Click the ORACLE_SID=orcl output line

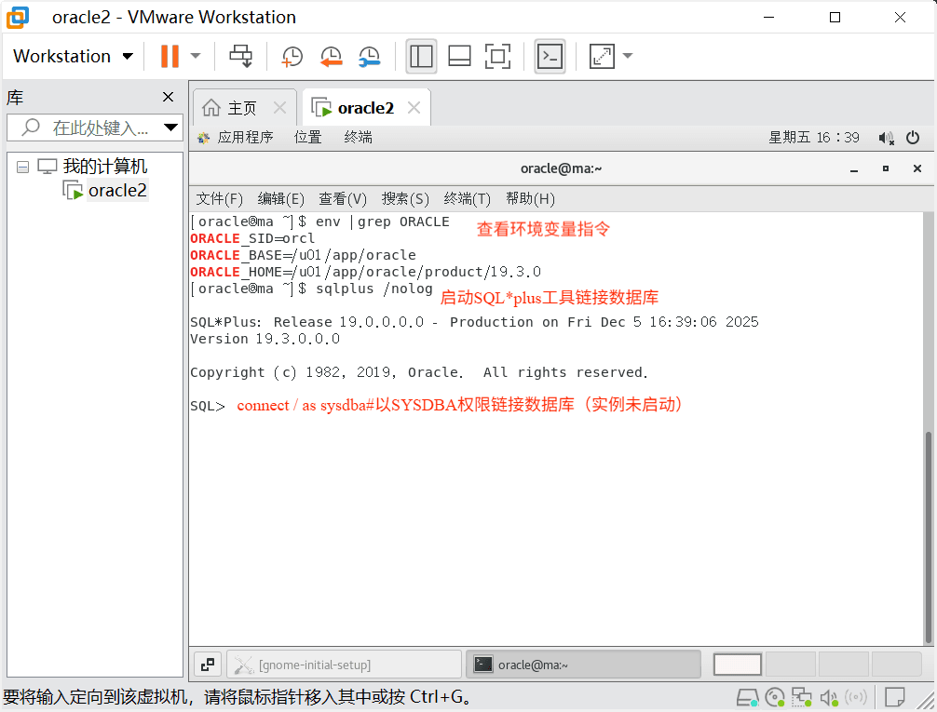(252, 238)
